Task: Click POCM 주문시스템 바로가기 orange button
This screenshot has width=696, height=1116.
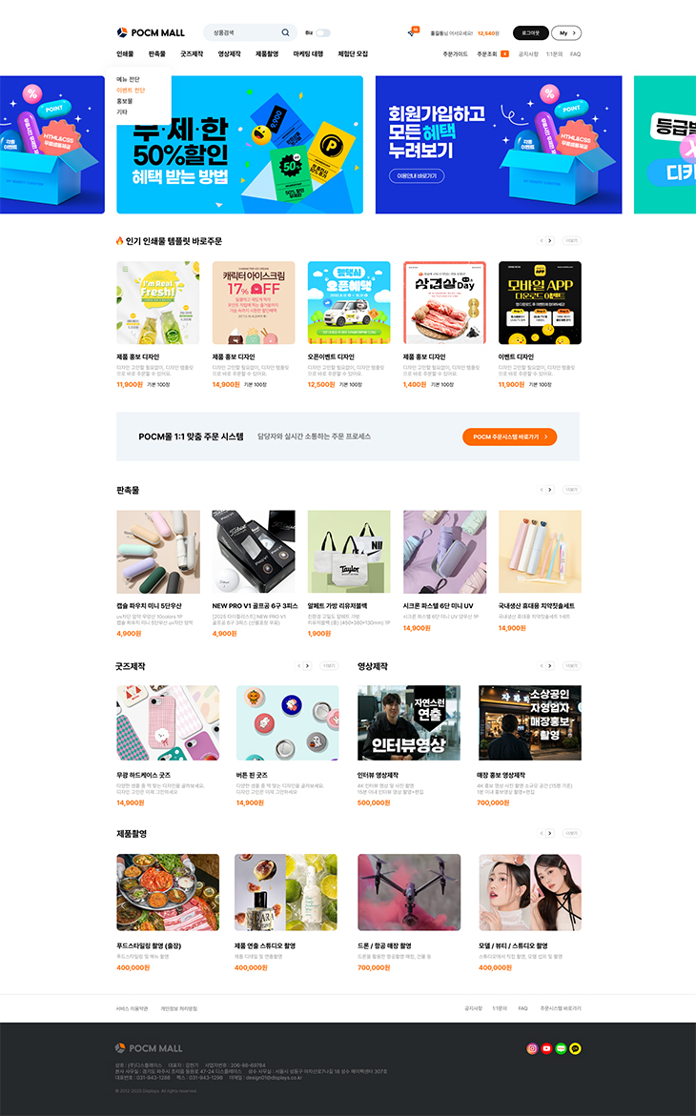Action: pyautogui.click(x=509, y=437)
